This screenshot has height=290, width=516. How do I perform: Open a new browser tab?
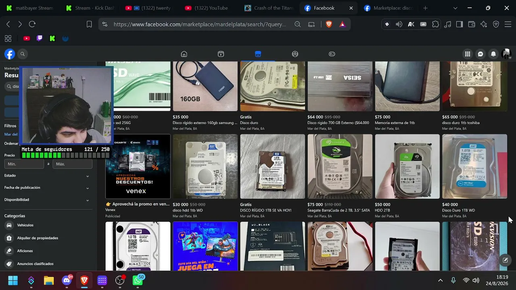425,8
